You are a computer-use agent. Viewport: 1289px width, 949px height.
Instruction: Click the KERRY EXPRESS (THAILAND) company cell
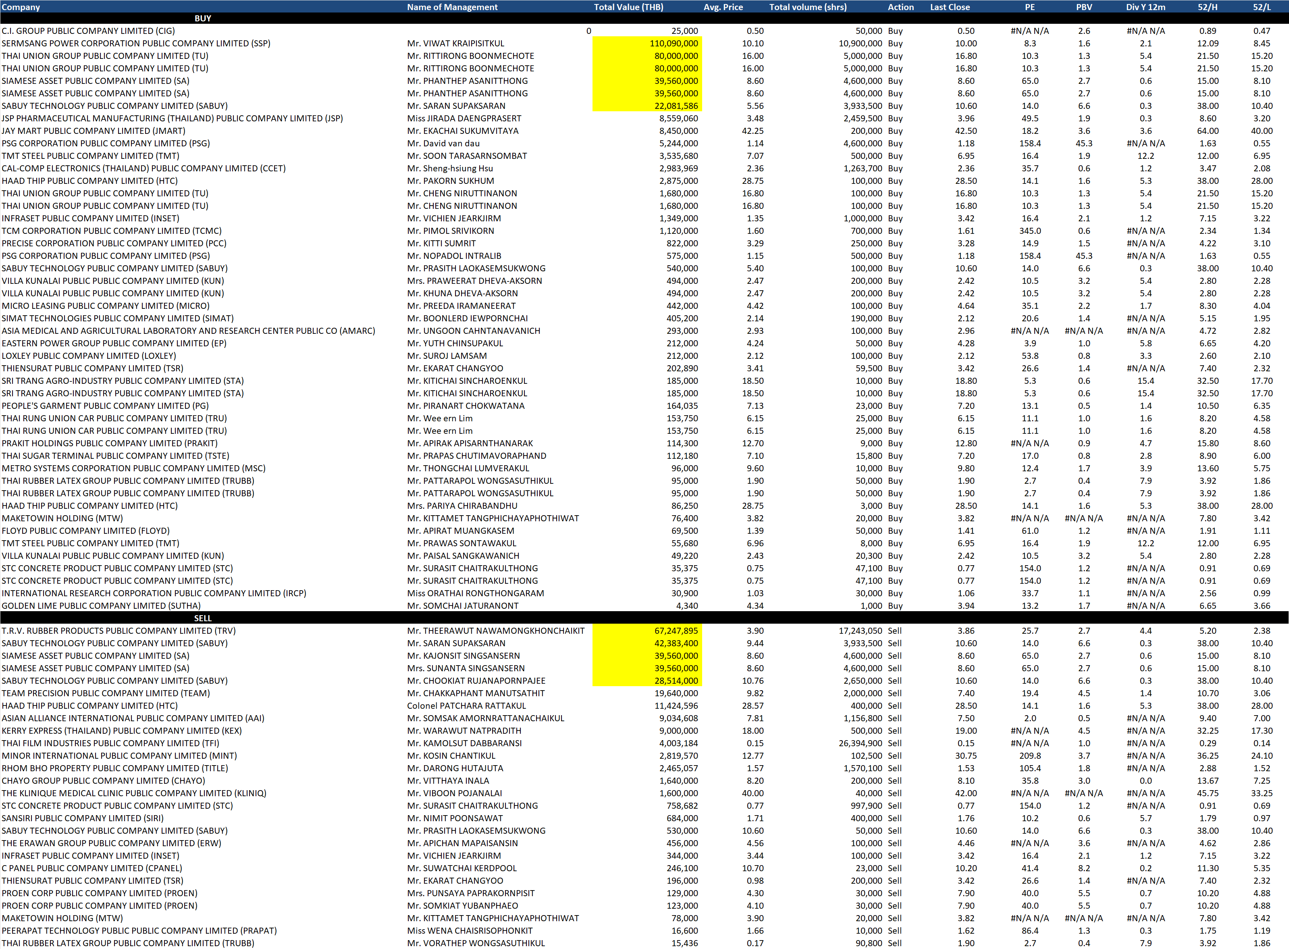pyautogui.click(x=121, y=731)
